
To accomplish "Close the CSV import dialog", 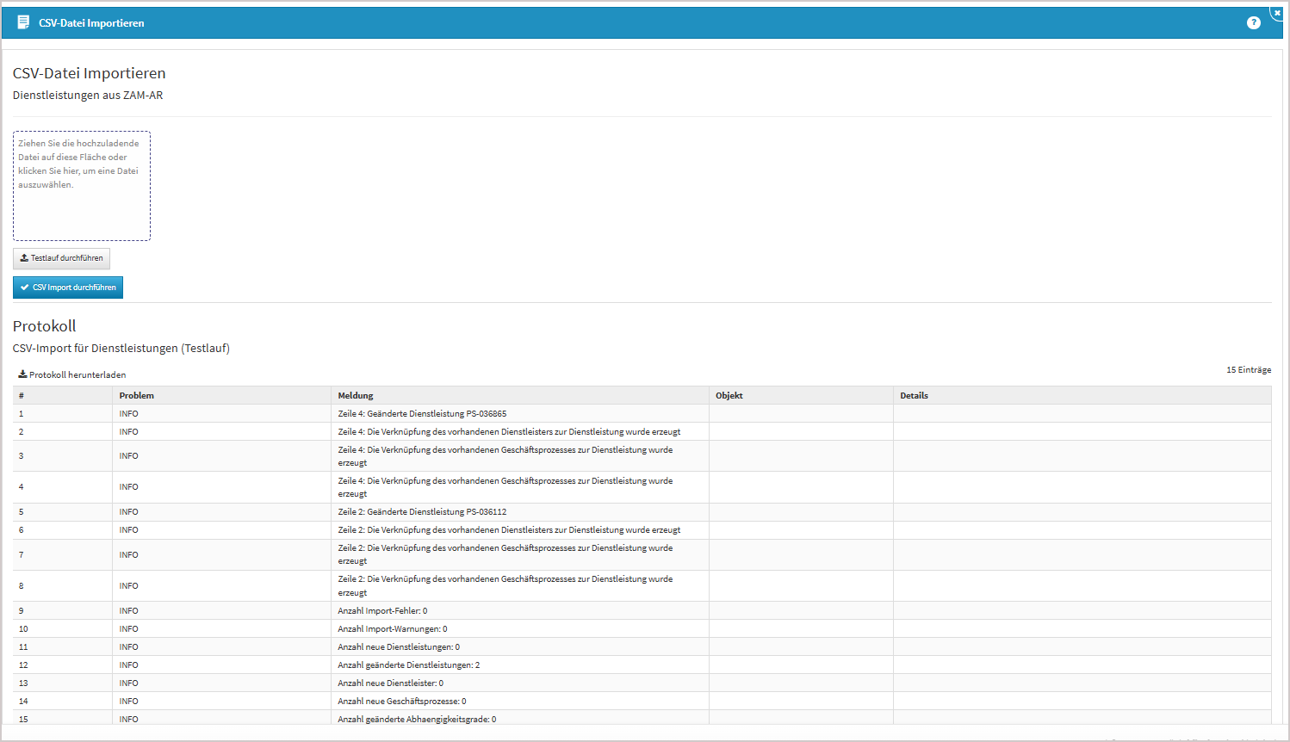I will (x=1277, y=13).
